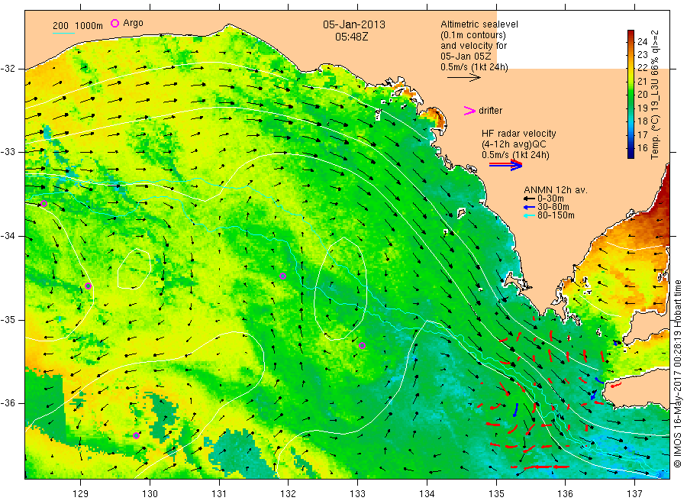Click the latitude axis label -32
This screenshot has width=687, height=504.
click(x=9, y=69)
